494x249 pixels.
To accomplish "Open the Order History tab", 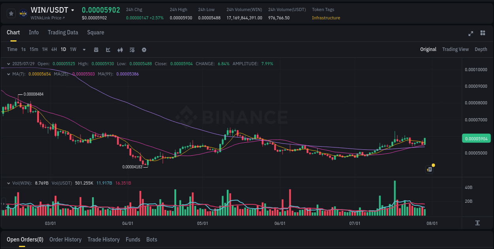I will point(65,240).
